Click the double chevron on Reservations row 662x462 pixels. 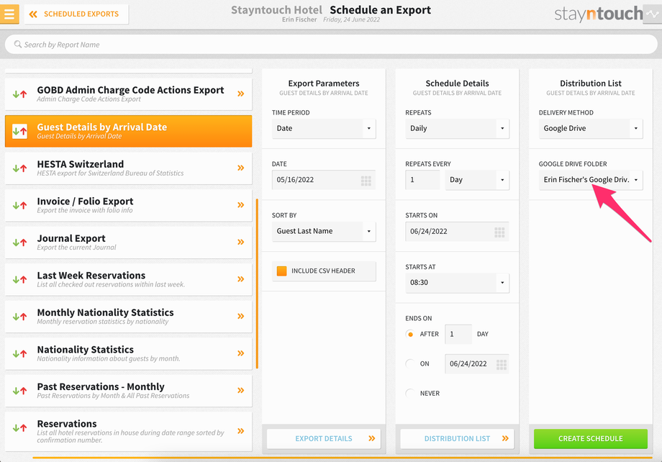240,431
